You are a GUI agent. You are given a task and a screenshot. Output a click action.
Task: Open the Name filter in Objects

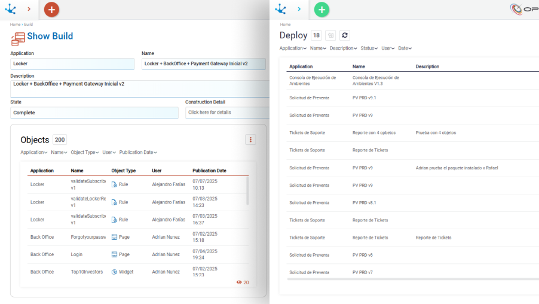pos(59,152)
